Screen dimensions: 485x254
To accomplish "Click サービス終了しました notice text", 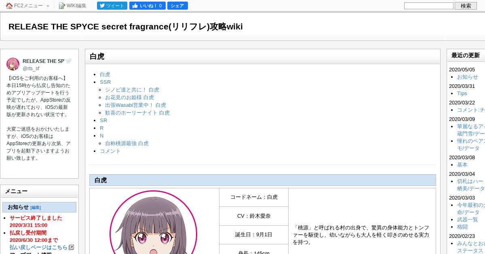I will [36, 218].
